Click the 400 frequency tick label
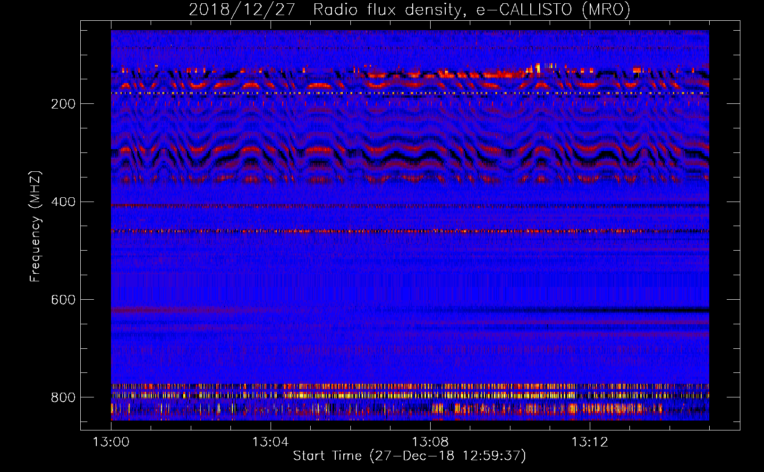Viewport: 764px width, 472px height. pos(63,202)
